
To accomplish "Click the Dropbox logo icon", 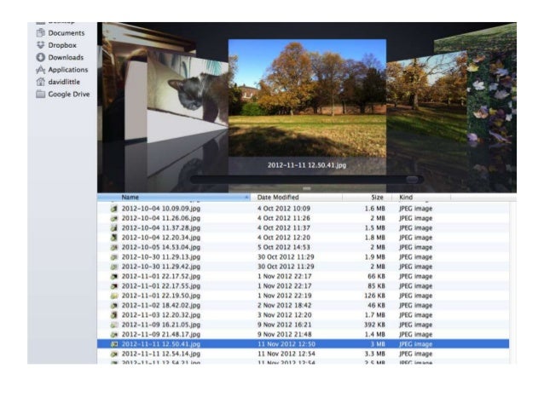I will coord(41,45).
